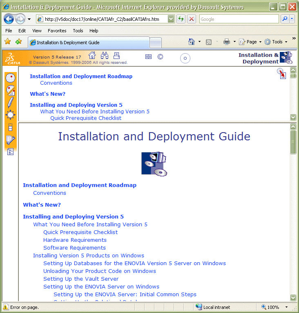Expand the command bar overflow chevron
Viewport: 299px width, 313px height.
point(294,38)
